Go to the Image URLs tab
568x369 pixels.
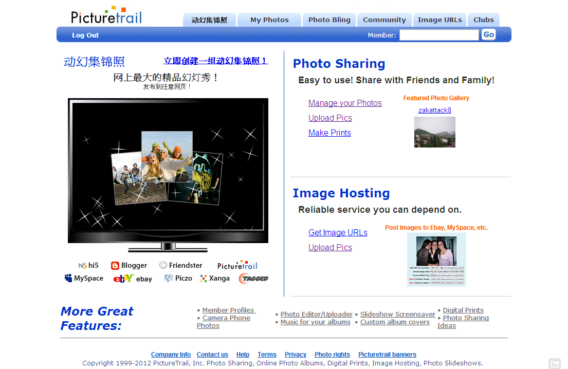point(440,20)
